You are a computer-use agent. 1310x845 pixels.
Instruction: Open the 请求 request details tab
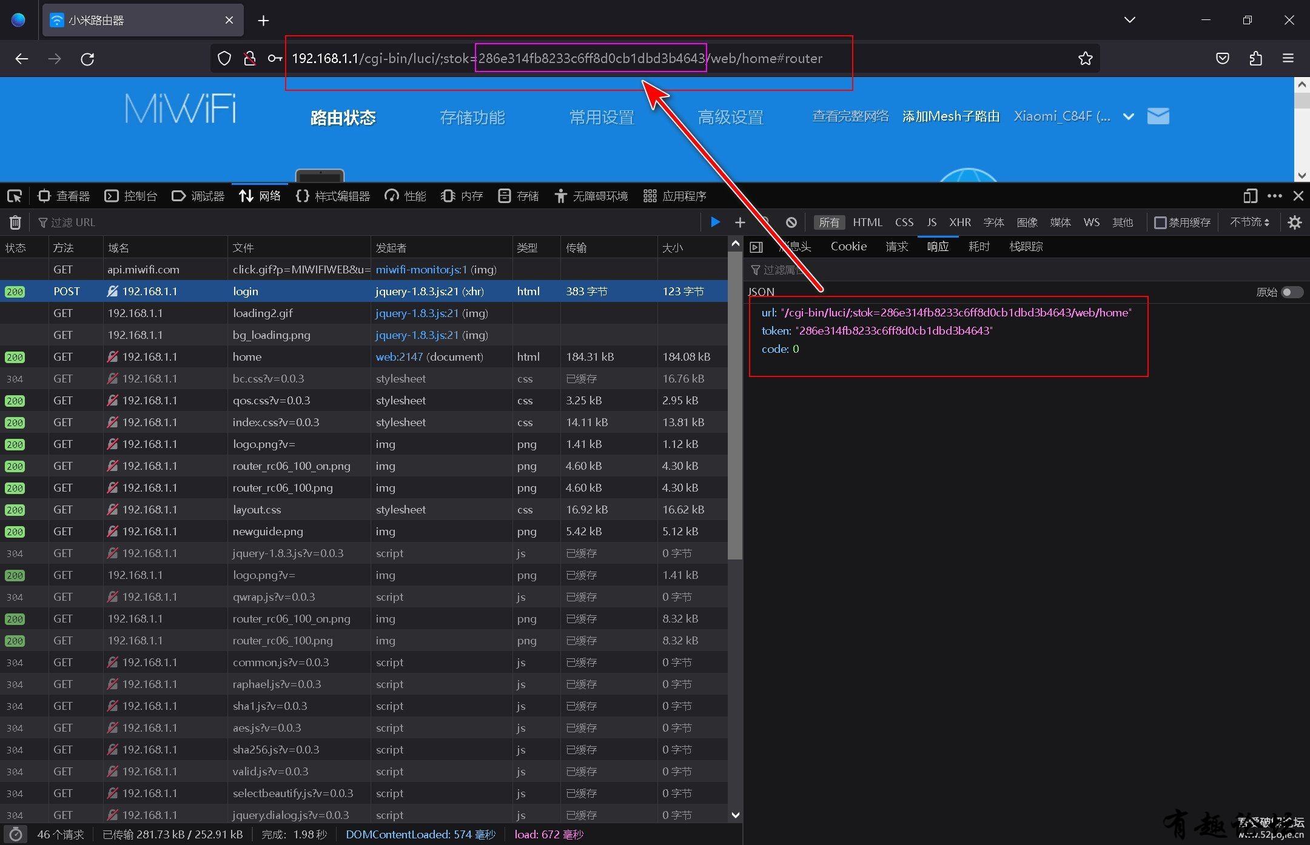[x=896, y=247]
